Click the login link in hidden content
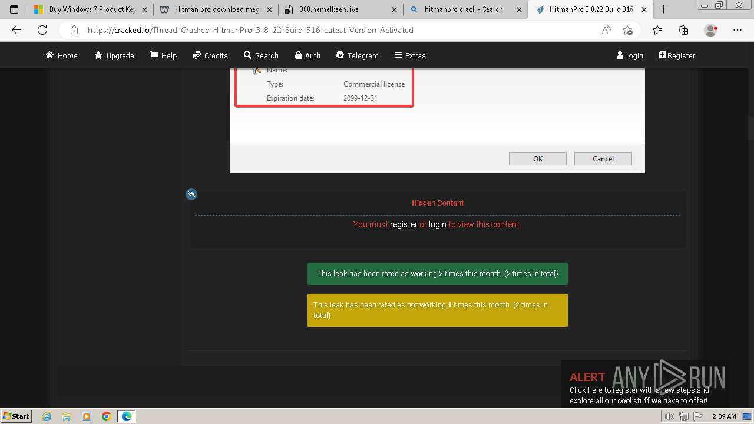The width and height of the screenshot is (754, 424). point(437,224)
